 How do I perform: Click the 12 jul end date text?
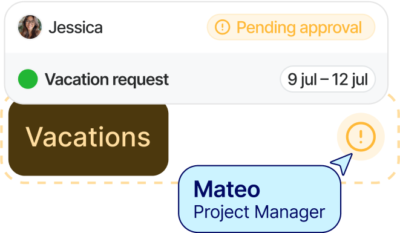click(x=350, y=80)
